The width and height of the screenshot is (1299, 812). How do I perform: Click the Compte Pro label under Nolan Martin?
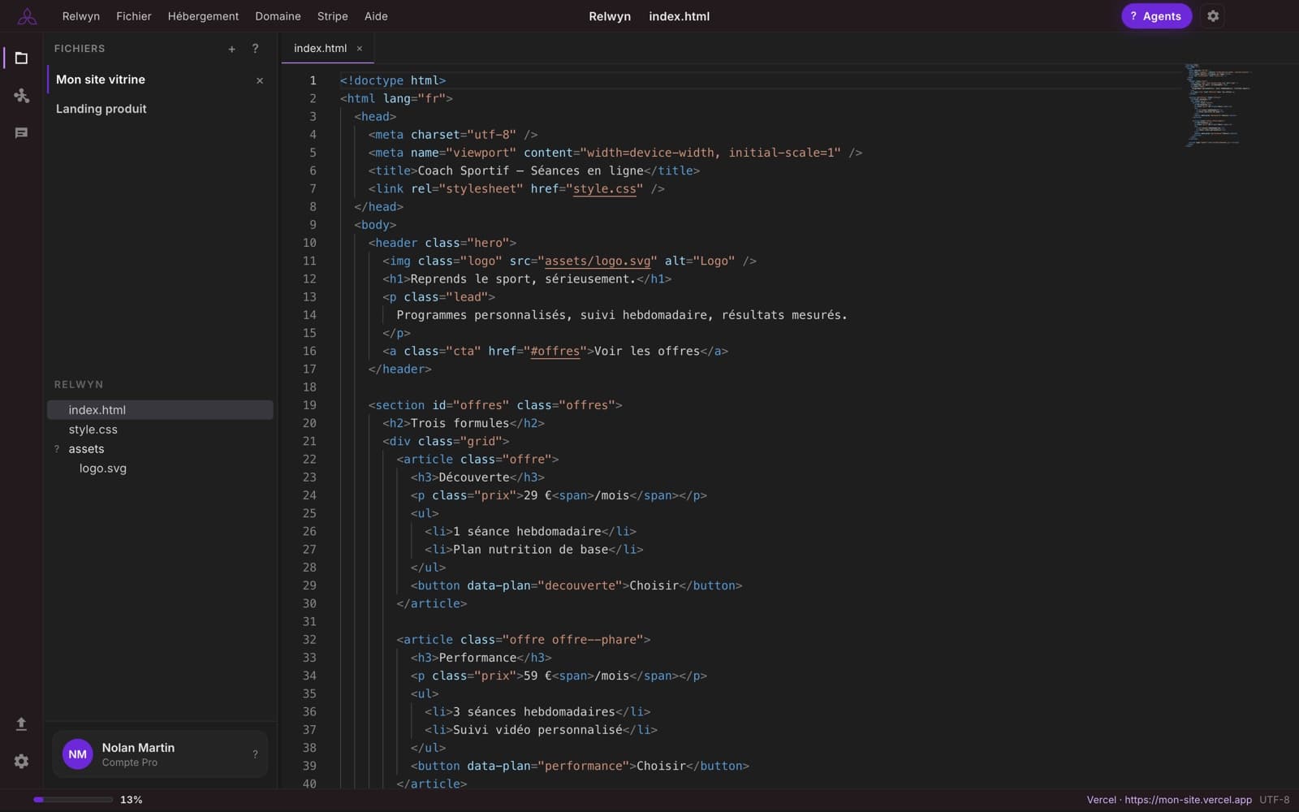coord(130,762)
